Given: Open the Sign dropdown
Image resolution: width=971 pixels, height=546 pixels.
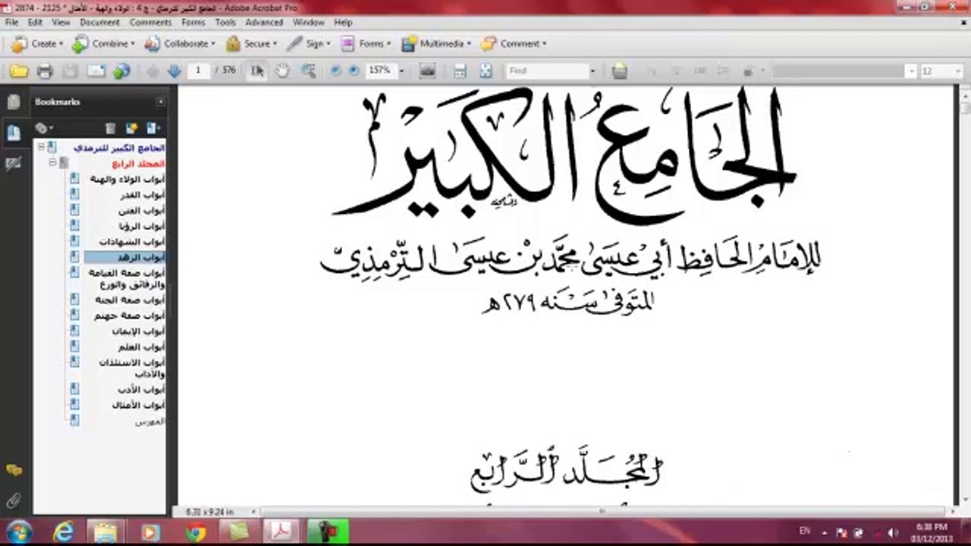Looking at the screenshot, I should point(309,44).
